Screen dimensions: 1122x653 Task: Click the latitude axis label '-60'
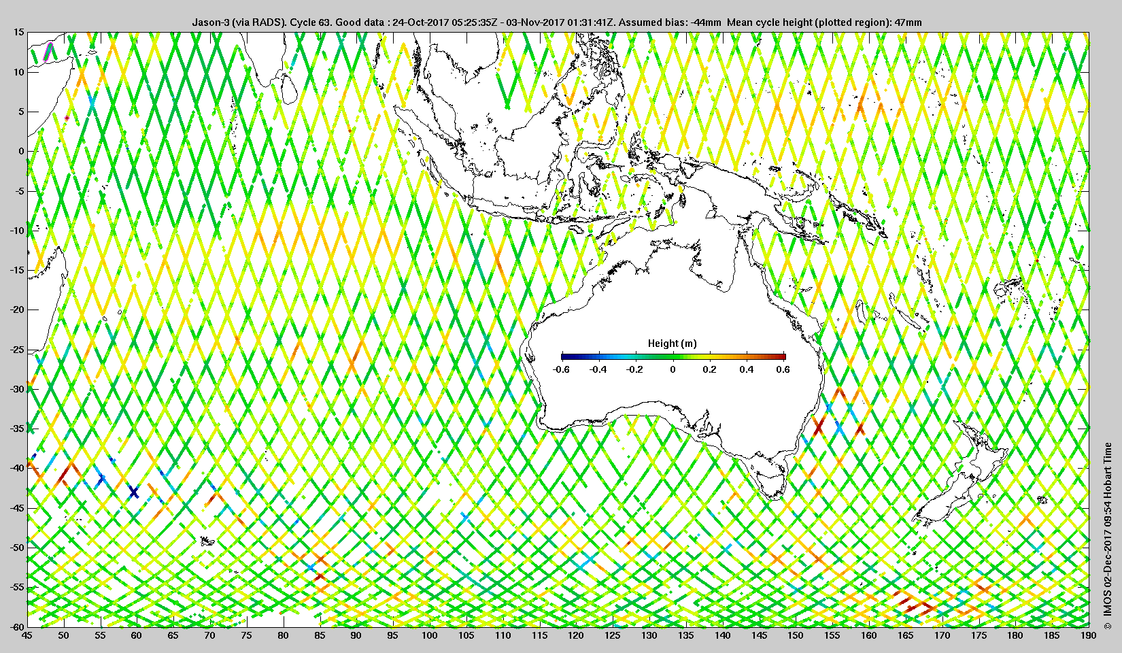click(x=16, y=626)
